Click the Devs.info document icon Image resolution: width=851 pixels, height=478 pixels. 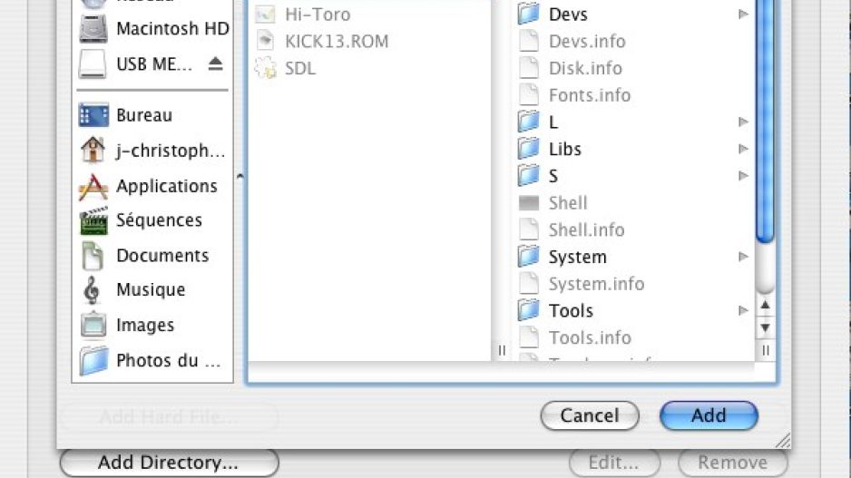[529, 41]
